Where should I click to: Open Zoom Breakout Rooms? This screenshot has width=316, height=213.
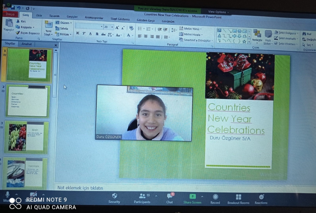pyautogui.click(x=238, y=199)
